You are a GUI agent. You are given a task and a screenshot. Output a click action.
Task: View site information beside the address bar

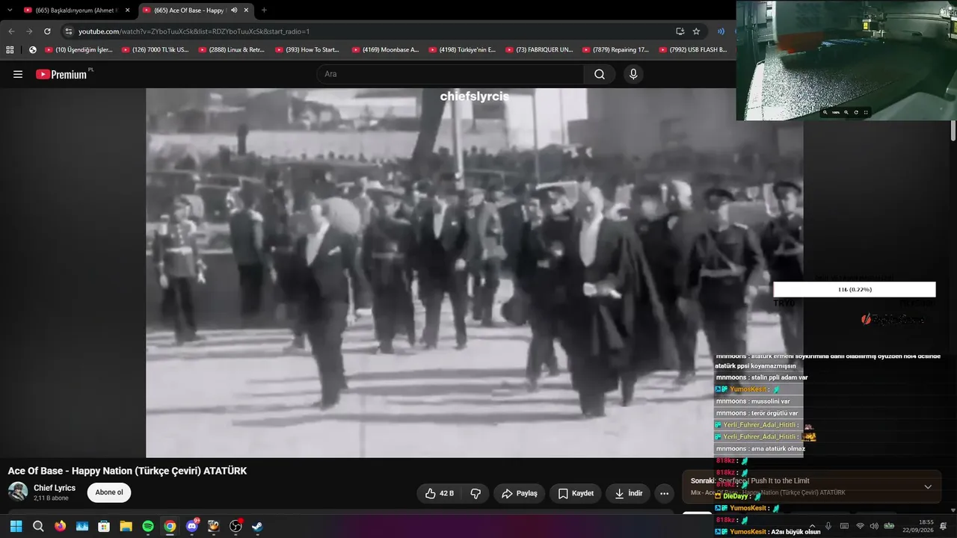(69, 31)
